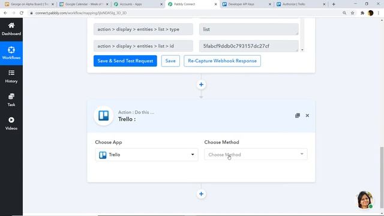Screen dimensions: 384x216
Task: Click the entities list id label field
Action: (x=143, y=46)
